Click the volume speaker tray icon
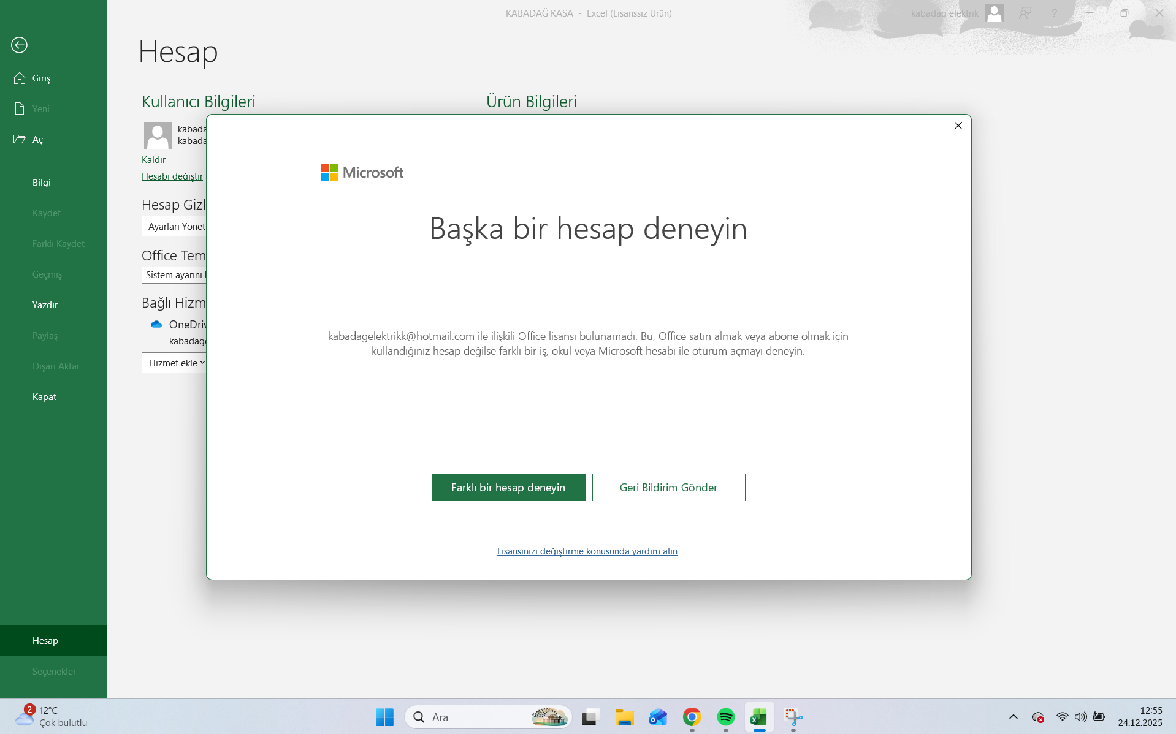 1080,717
